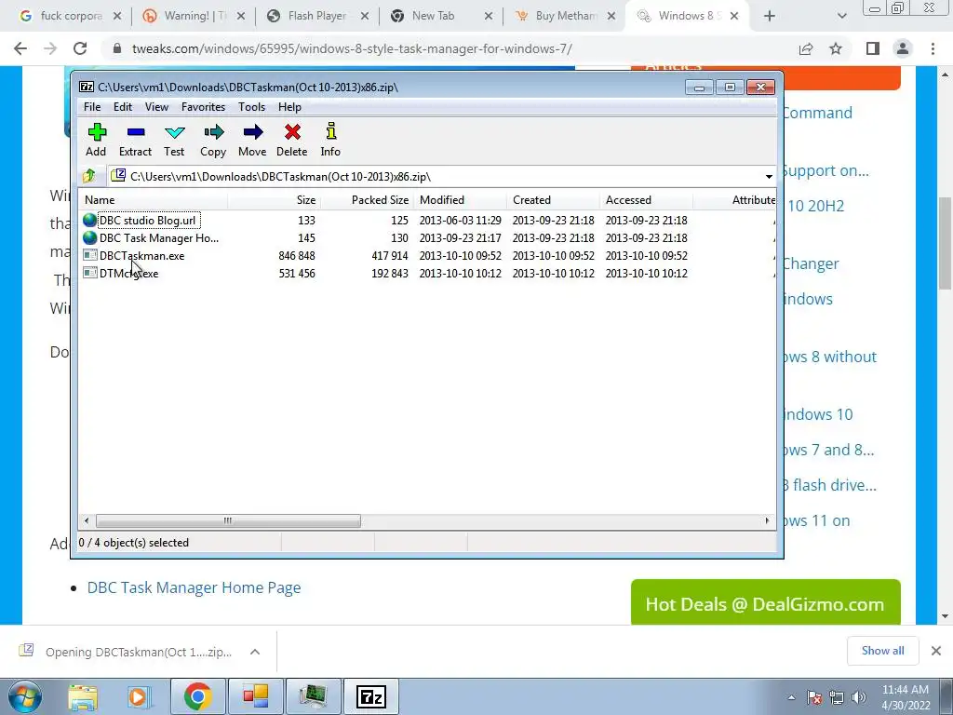Click the browser page vertical scrollbar thumb
This screenshot has width=953, height=715.
(x=946, y=243)
